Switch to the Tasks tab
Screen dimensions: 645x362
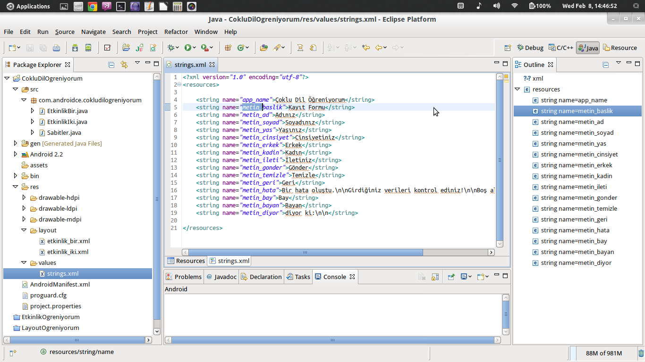coord(298,277)
